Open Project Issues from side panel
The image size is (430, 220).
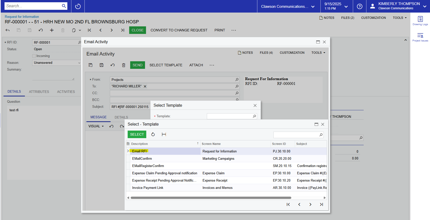point(420,37)
